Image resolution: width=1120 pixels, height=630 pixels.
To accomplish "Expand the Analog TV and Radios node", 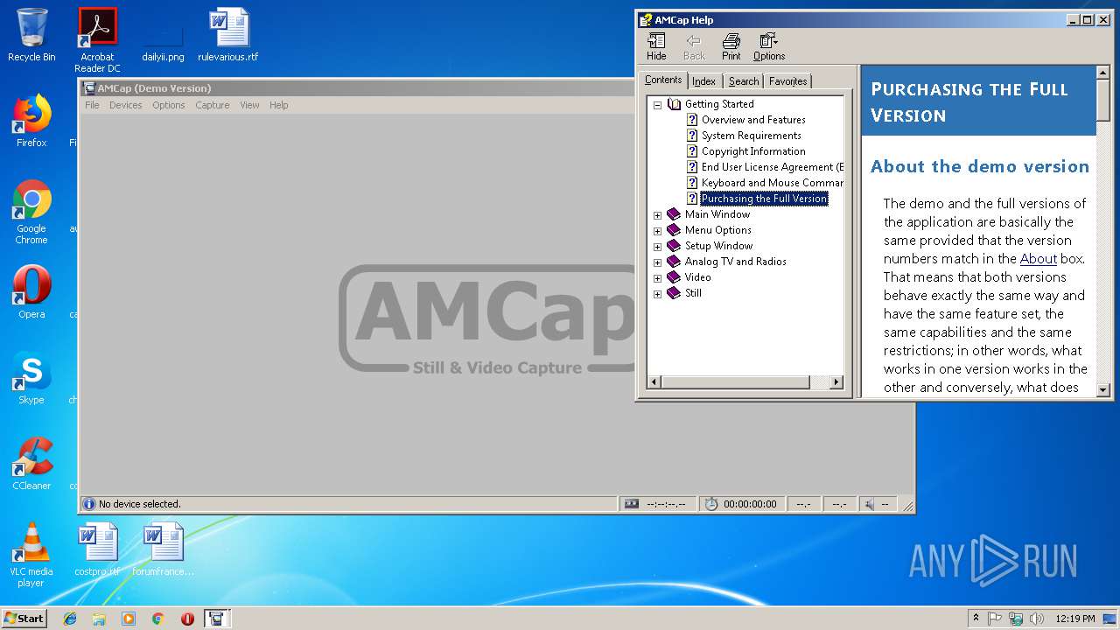I will 657,262.
